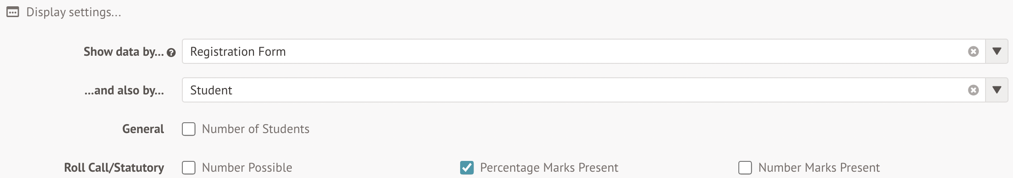Uncheck the Percentage Marks Present checkbox
This screenshot has height=178, width=1013.
pyautogui.click(x=467, y=168)
